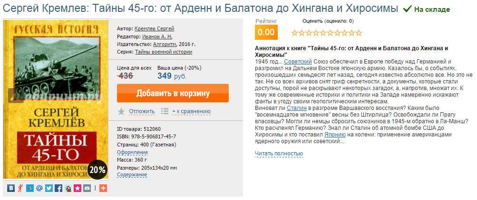Open the series 'Тайны военной истории'
Screen dimensions: 477x200
click(164, 52)
